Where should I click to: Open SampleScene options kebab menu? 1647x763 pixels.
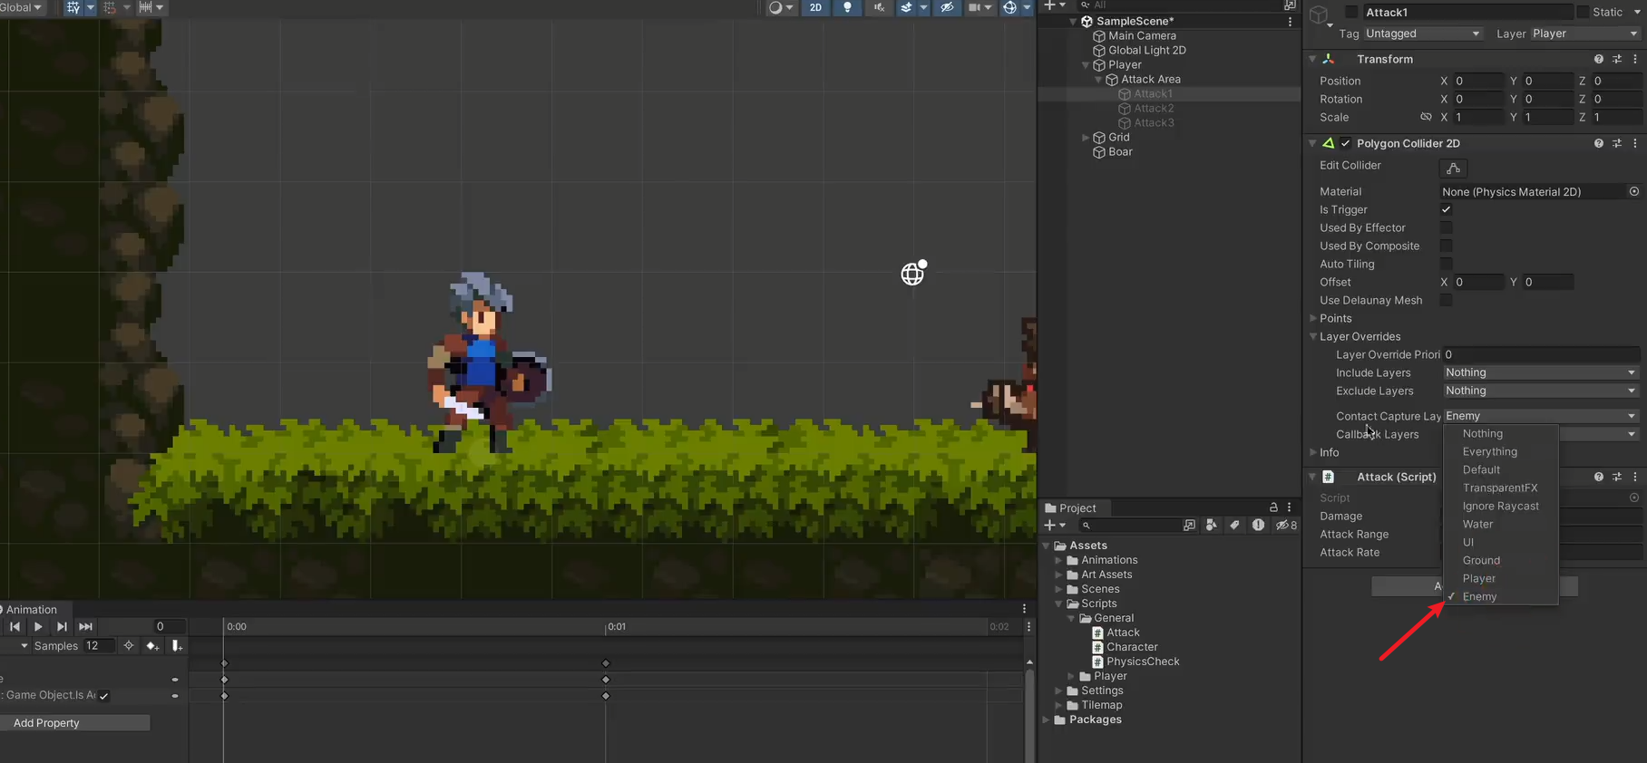(x=1290, y=22)
